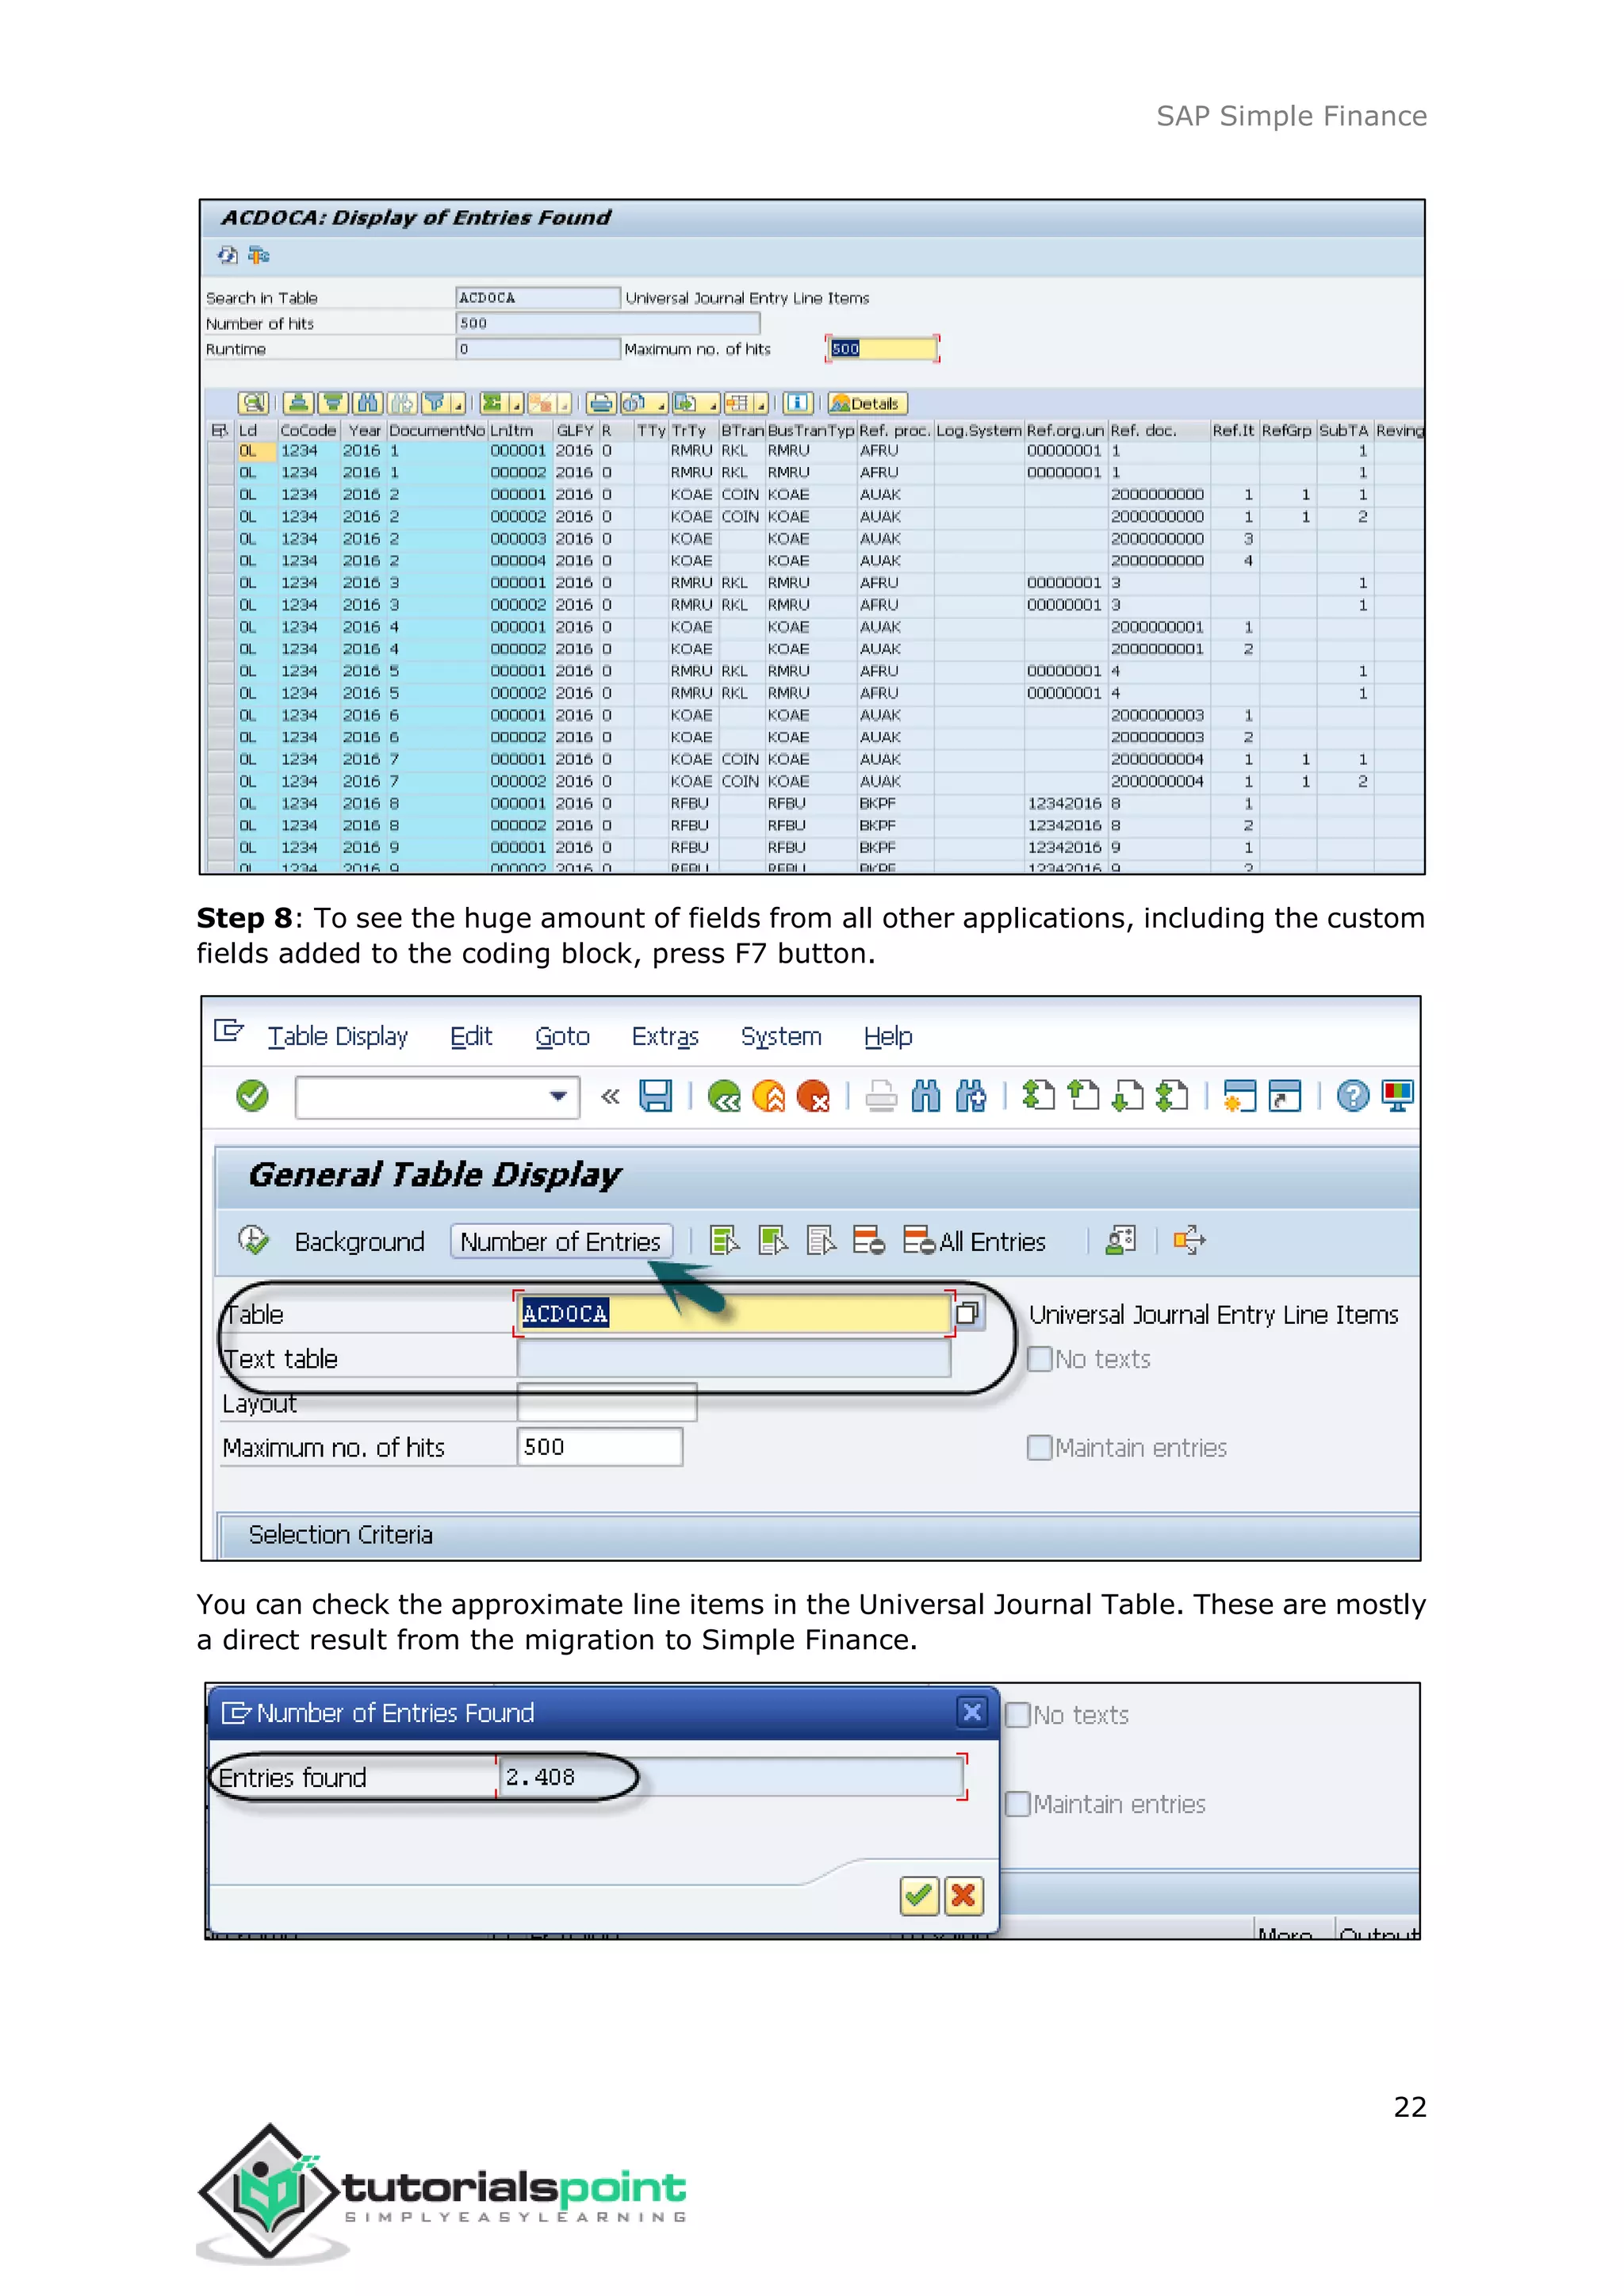Open the Total sigma dropdown arrow
The height and width of the screenshot is (2296, 1624).
click(516, 404)
